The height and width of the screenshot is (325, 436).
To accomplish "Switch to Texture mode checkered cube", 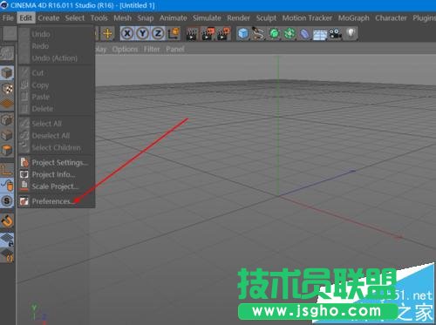I will [x=7, y=88].
